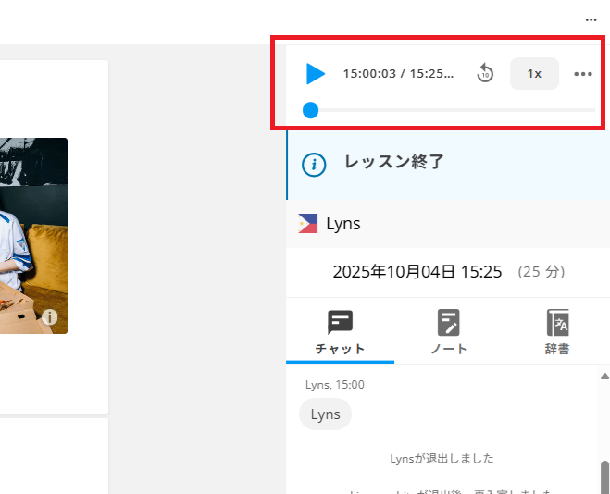Rewind the recording 10 seconds
610x494 pixels.
[x=485, y=74]
